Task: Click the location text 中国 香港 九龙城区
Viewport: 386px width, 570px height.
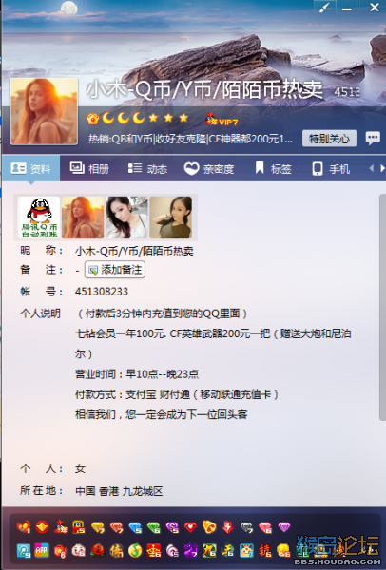Action: (119, 491)
